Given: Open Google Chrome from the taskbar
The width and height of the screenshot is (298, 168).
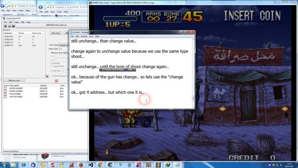Looking at the screenshot, I should [101, 165].
